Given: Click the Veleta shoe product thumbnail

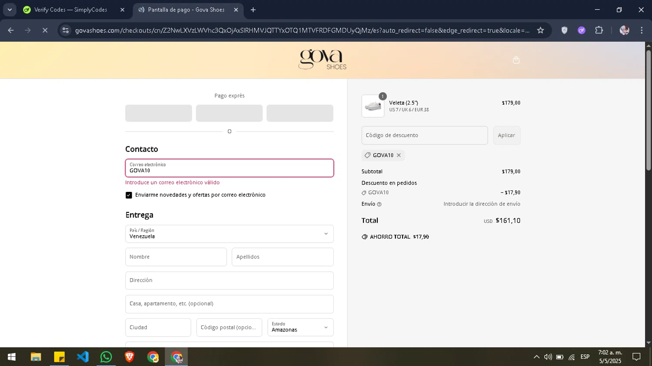Looking at the screenshot, I should (373, 106).
